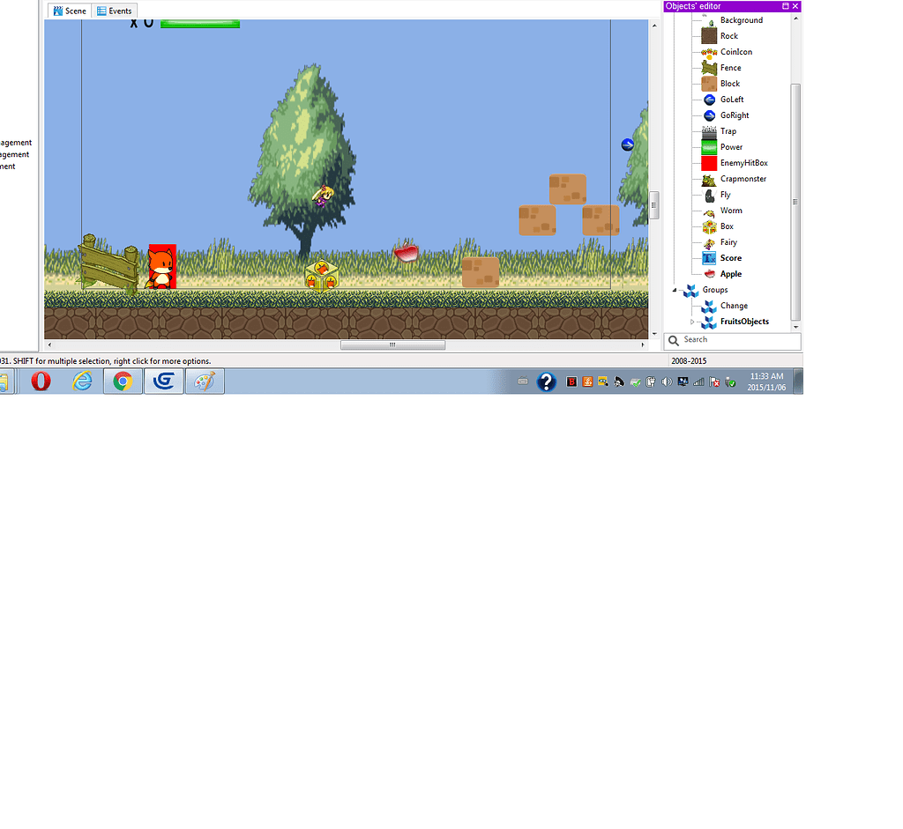
Task: Click object list scroll down arrow
Action: [795, 327]
